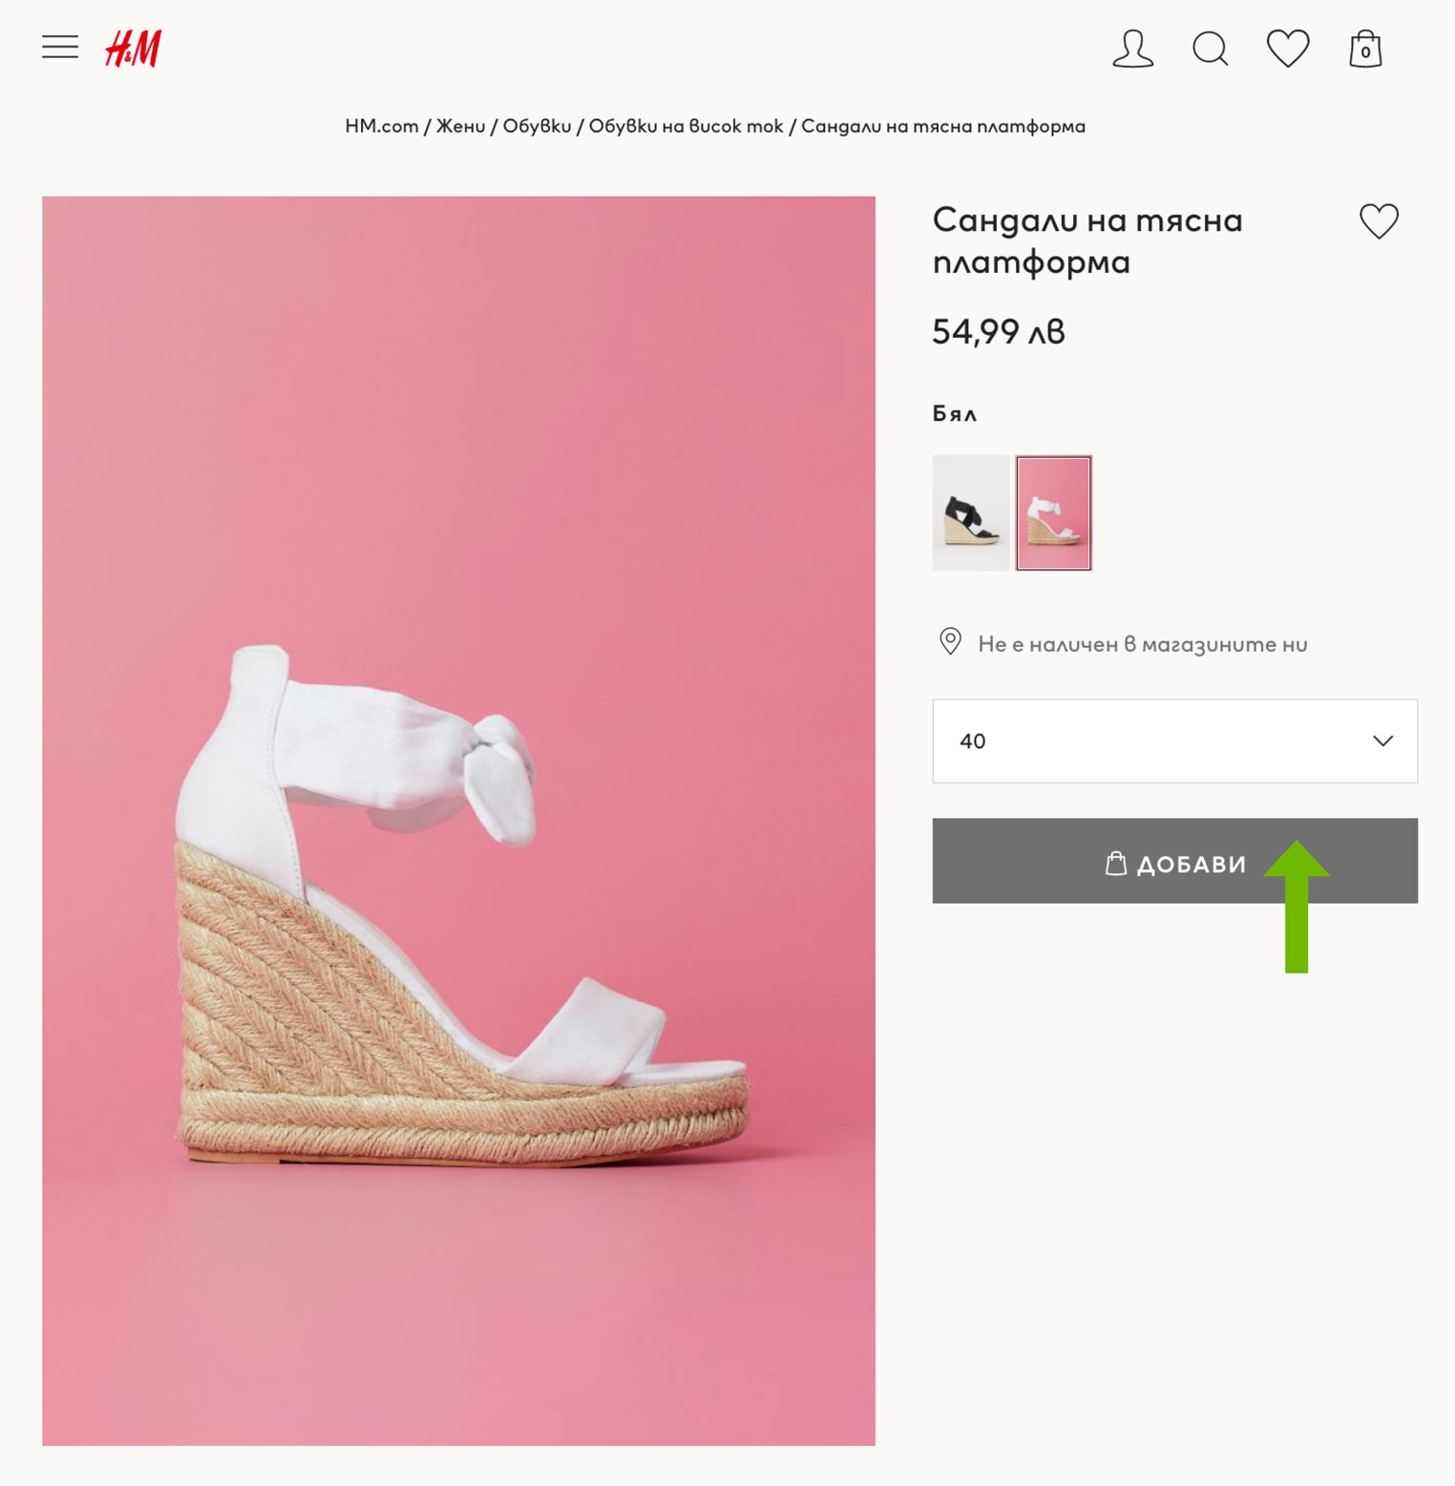Open Обувки на висок ток breadcrumb

coord(685,126)
